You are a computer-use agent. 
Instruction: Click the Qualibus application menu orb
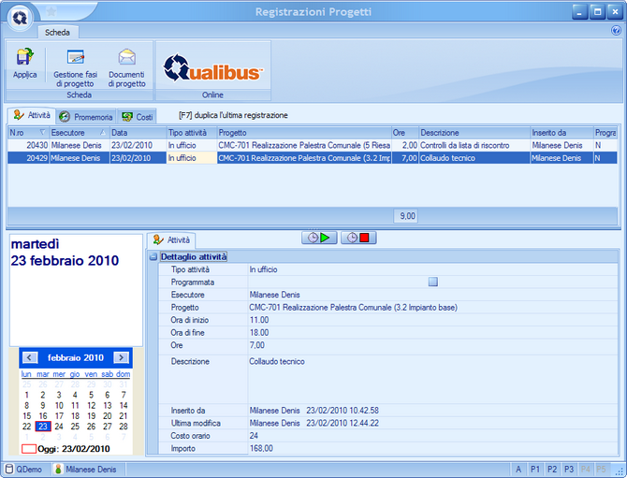click(x=19, y=16)
